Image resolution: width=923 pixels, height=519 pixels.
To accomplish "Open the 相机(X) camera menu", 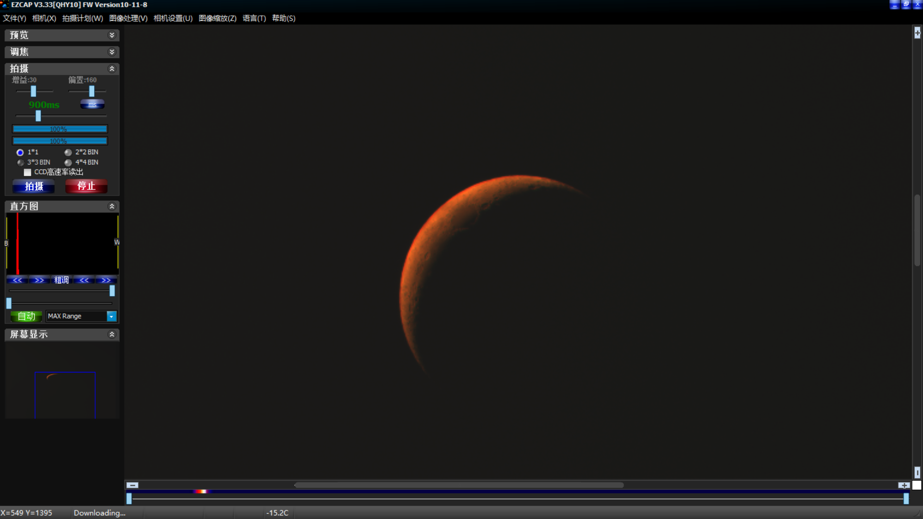I will click(x=44, y=18).
